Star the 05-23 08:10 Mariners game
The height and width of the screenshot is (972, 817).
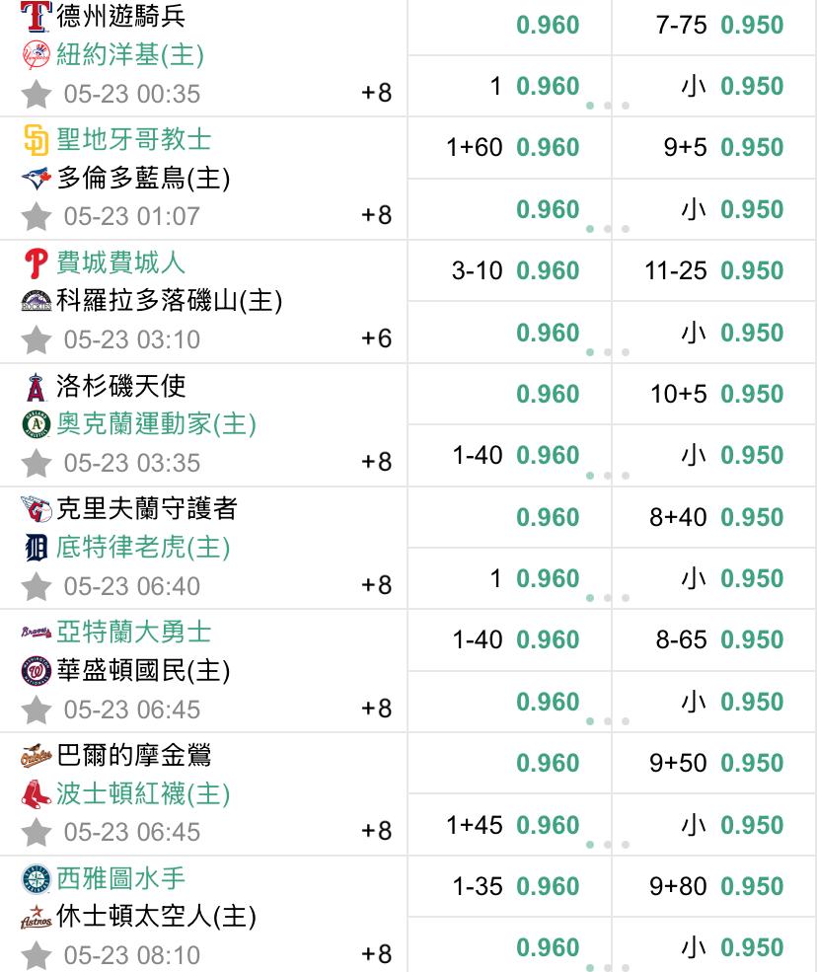[x=36, y=955]
